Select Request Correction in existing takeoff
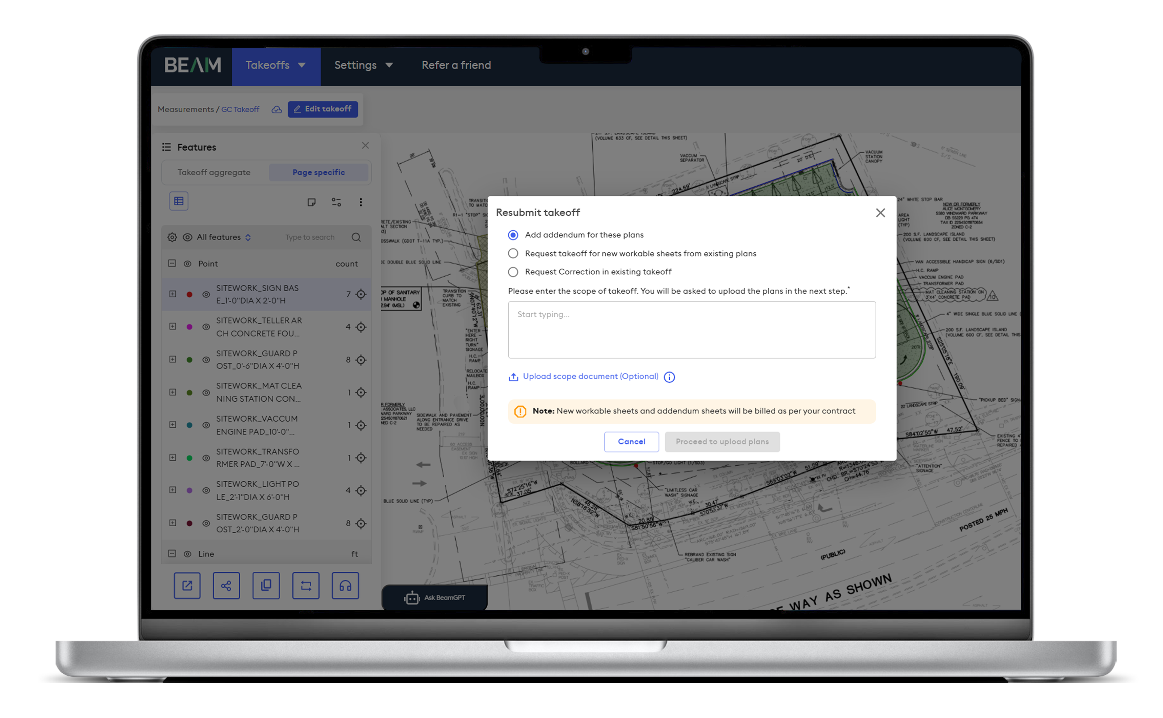The height and width of the screenshot is (718, 1163). tap(513, 272)
